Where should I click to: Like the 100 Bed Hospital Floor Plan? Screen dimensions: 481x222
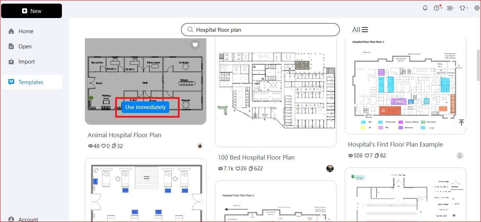click(x=241, y=169)
